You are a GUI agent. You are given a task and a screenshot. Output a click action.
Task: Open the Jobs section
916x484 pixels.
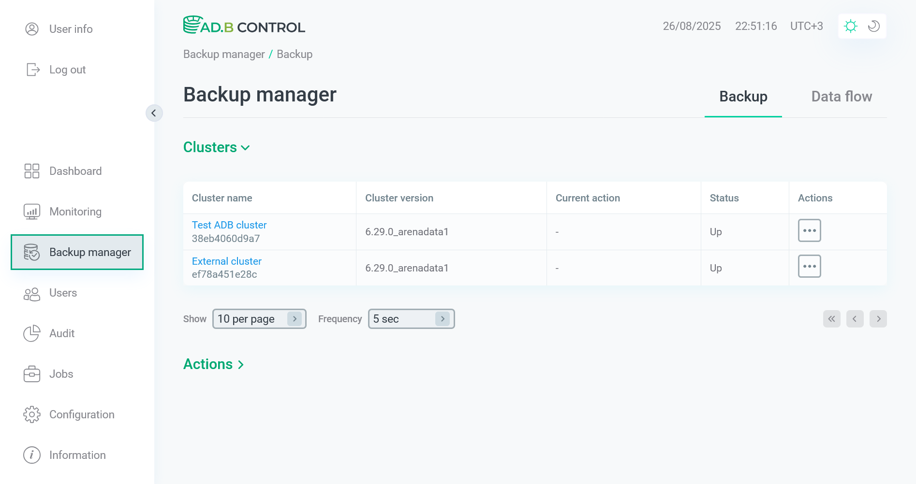pos(61,373)
